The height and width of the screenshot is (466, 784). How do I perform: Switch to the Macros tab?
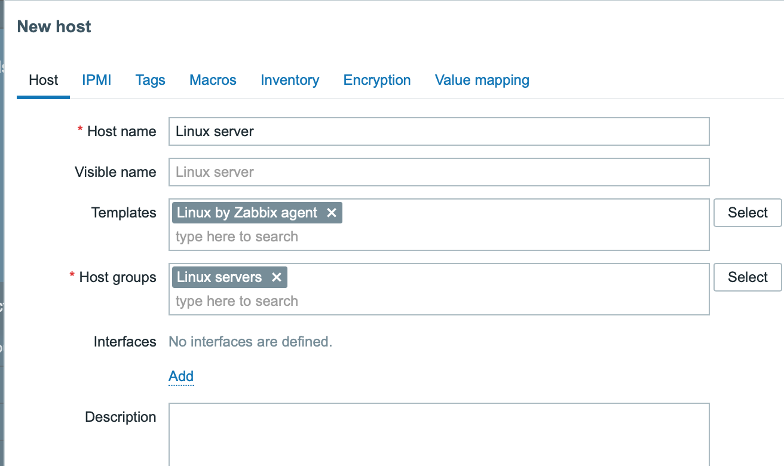point(213,79)
